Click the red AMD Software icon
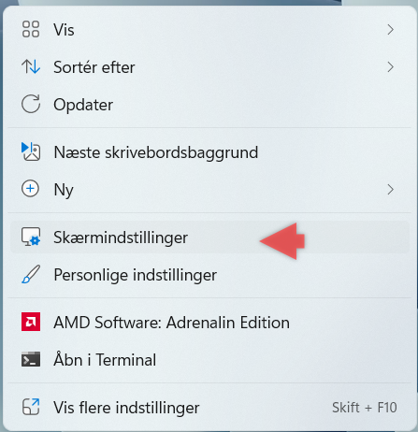This screenshot has height=432, width=418. pyautogui.click(x=31, y=322)
